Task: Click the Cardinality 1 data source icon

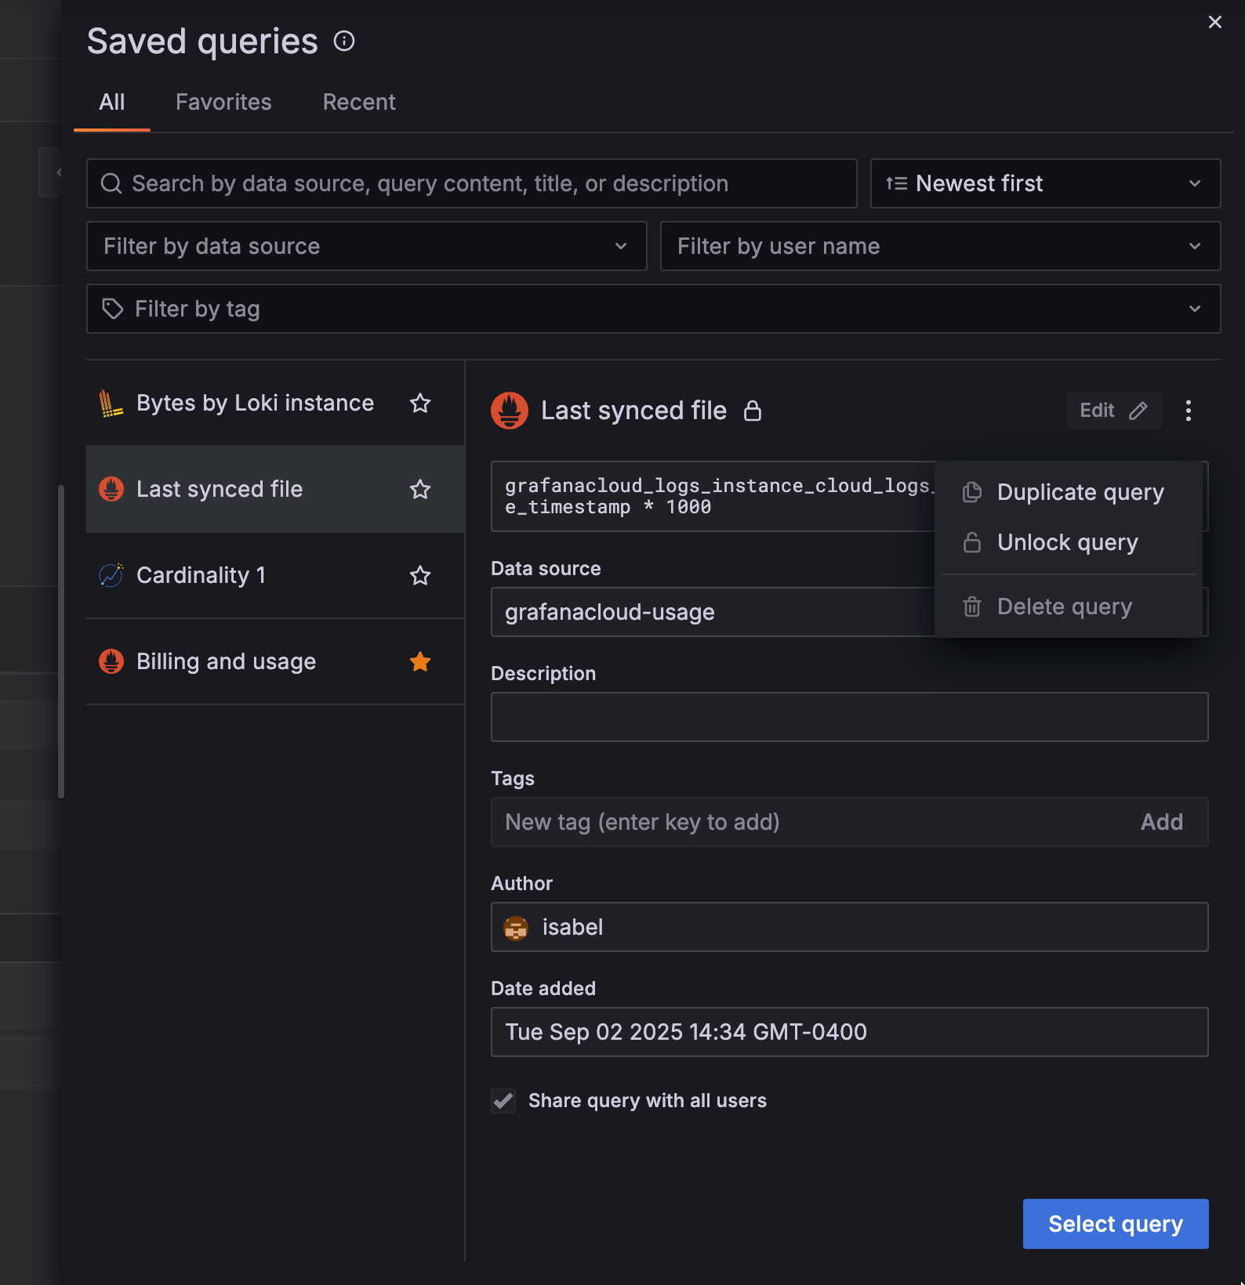Action: tap(111, 575)
